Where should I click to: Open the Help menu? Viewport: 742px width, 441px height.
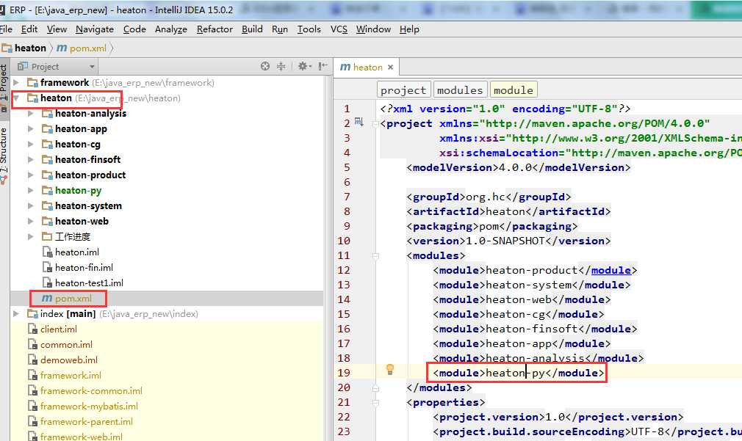coord(409,29)
